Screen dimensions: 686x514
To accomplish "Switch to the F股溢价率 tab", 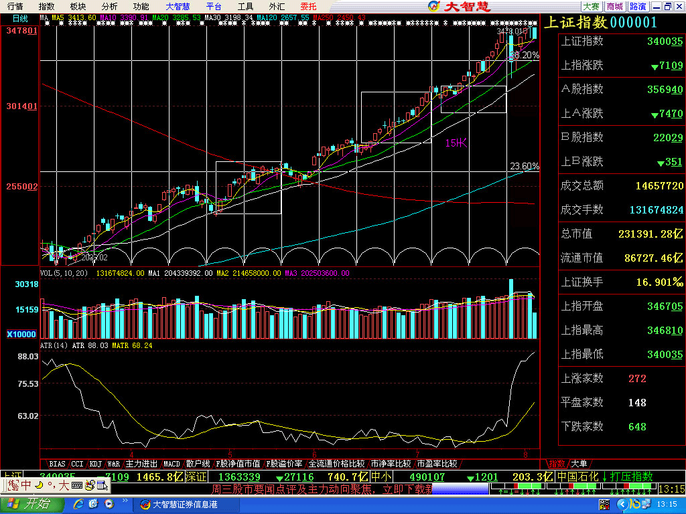I will click(284, 464).
